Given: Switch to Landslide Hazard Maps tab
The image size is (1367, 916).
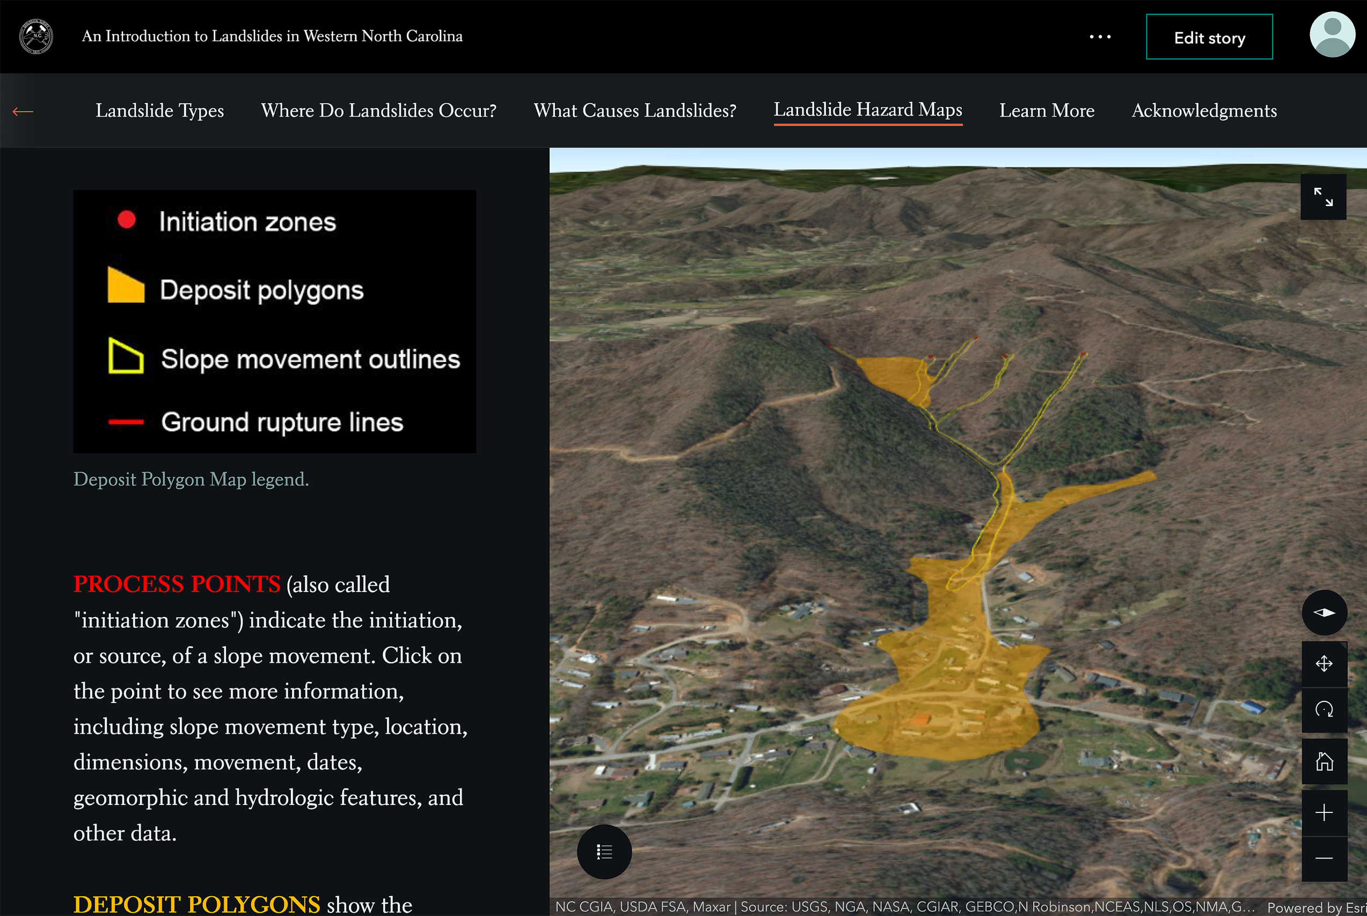Looking at the screenshot, I should pos(867,110).
